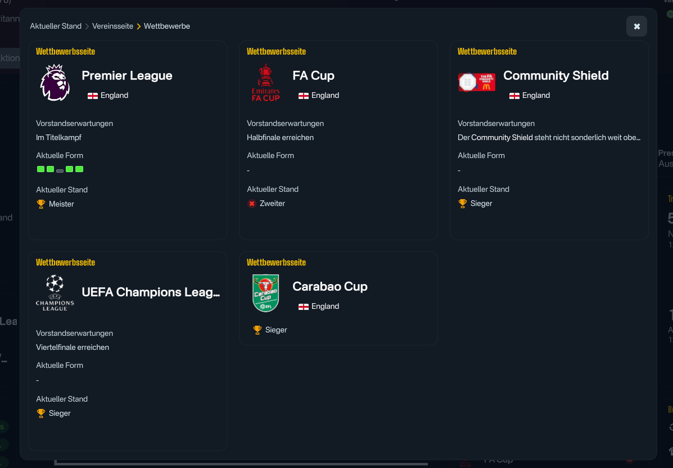The image size is (673, 468).
Task: Close the Wettbewerbe dialog
Action: [x=636, y=26]
